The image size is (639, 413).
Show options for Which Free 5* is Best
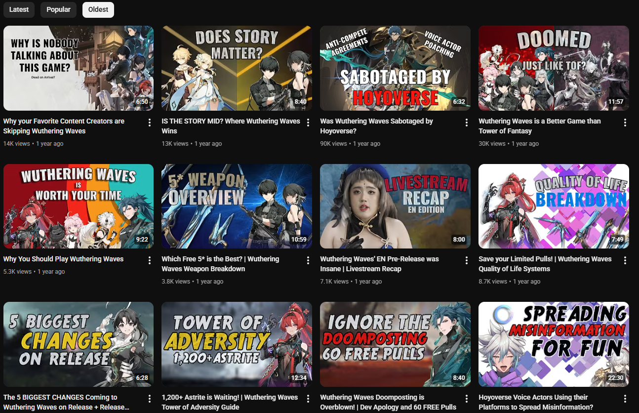point(308,260)
